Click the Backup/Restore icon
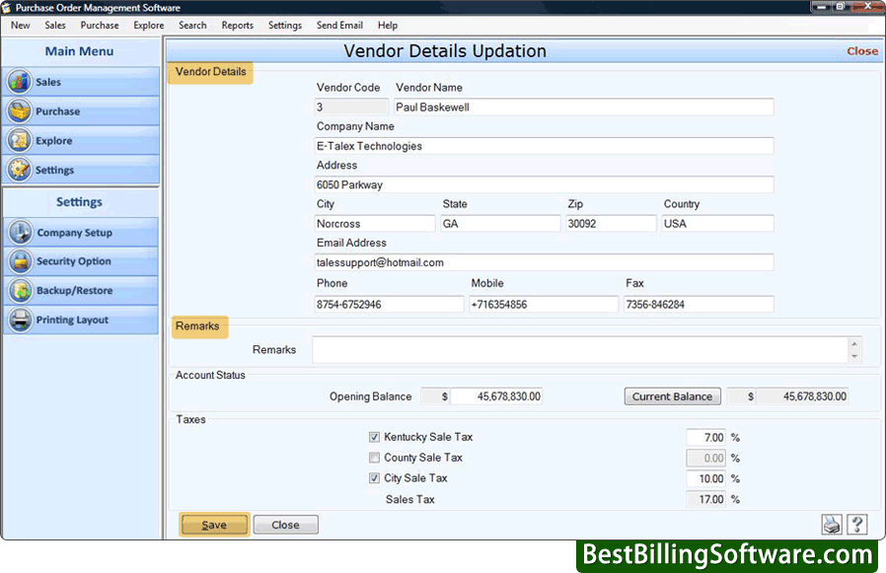Screen dimensions: 886x573 (x=21, y=291)
